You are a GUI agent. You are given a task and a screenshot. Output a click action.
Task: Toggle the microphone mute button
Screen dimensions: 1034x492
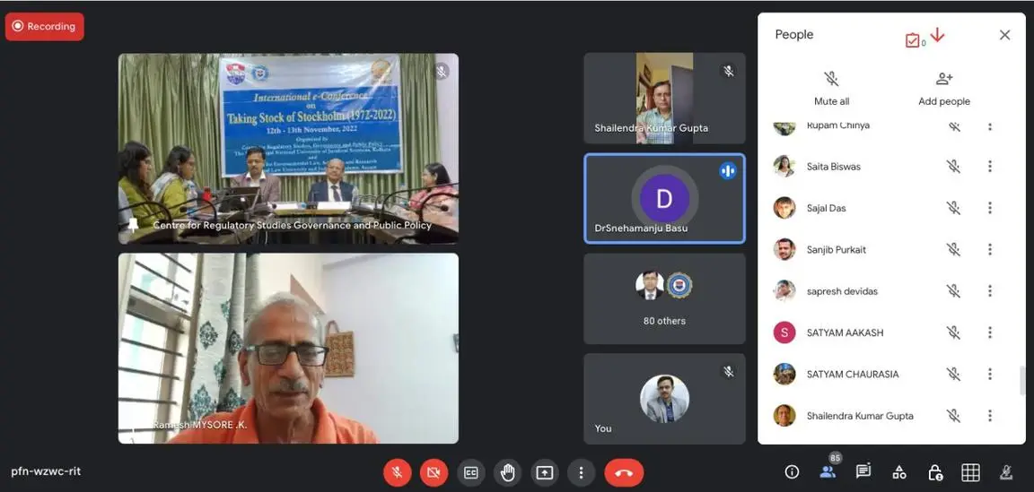[397, 472]
